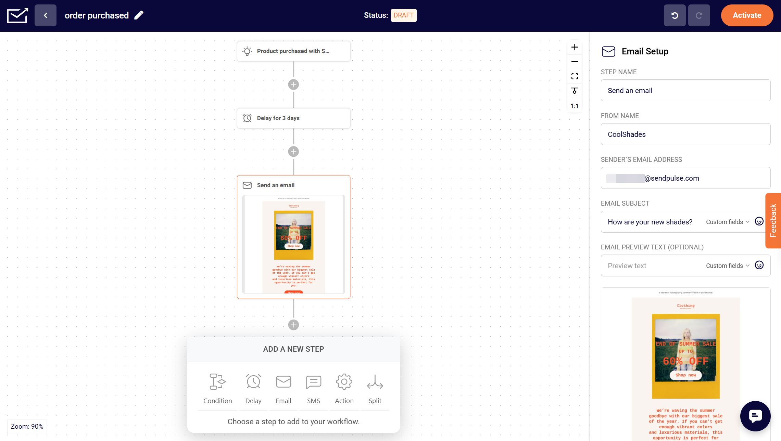781x441 pixels.
Task: Zoom in the canvas with plus icon
Action: coord(575,47)
